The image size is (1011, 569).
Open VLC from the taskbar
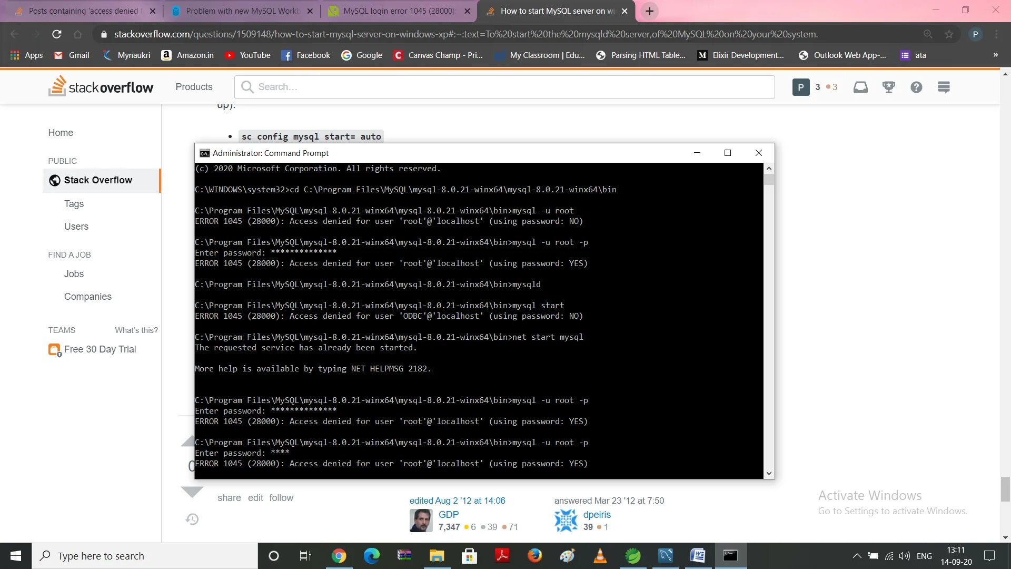(600, 556)
